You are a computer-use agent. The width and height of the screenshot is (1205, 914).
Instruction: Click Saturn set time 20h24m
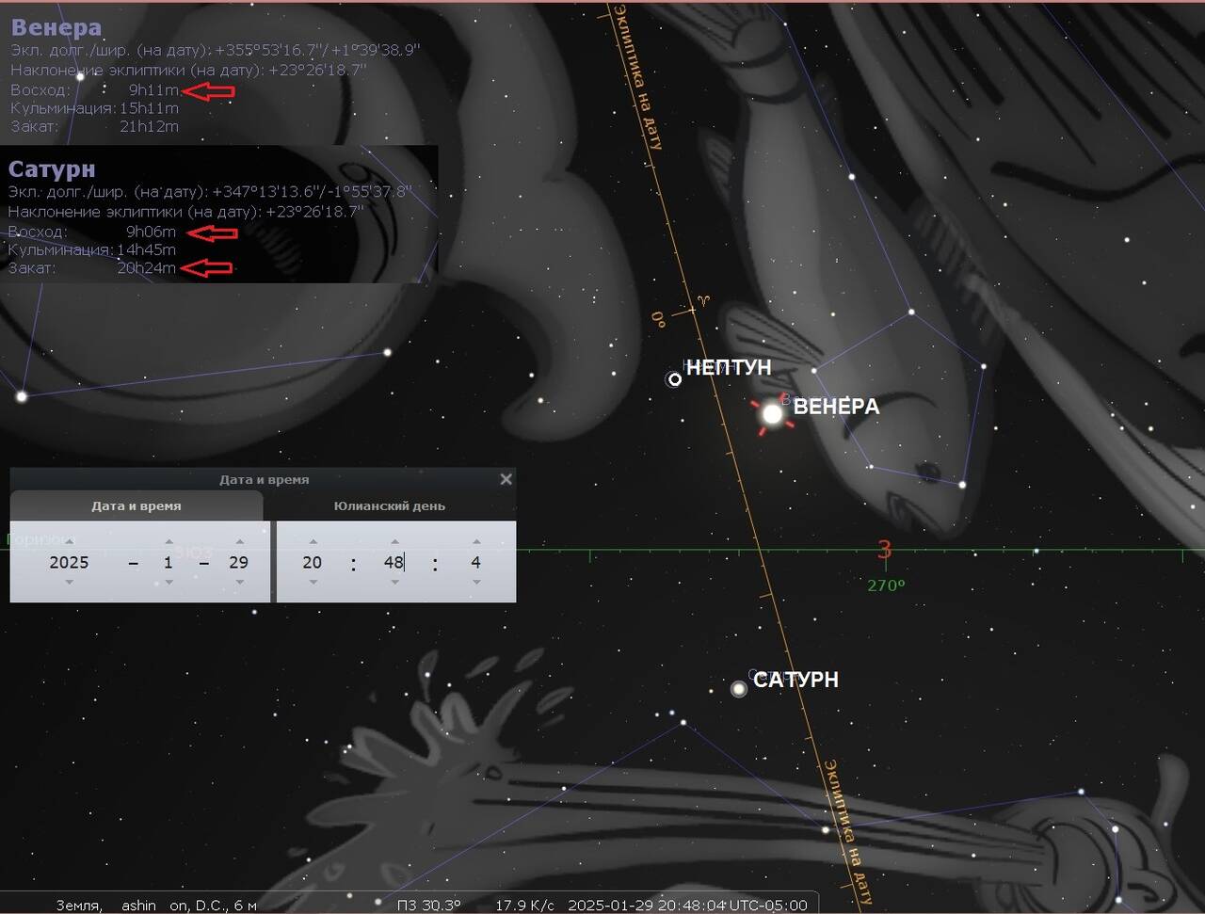click(146, 268)
